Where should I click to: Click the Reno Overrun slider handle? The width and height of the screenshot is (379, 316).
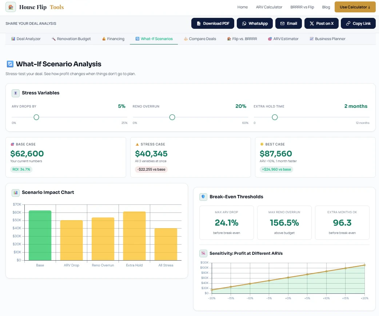[x=172, y=117]
